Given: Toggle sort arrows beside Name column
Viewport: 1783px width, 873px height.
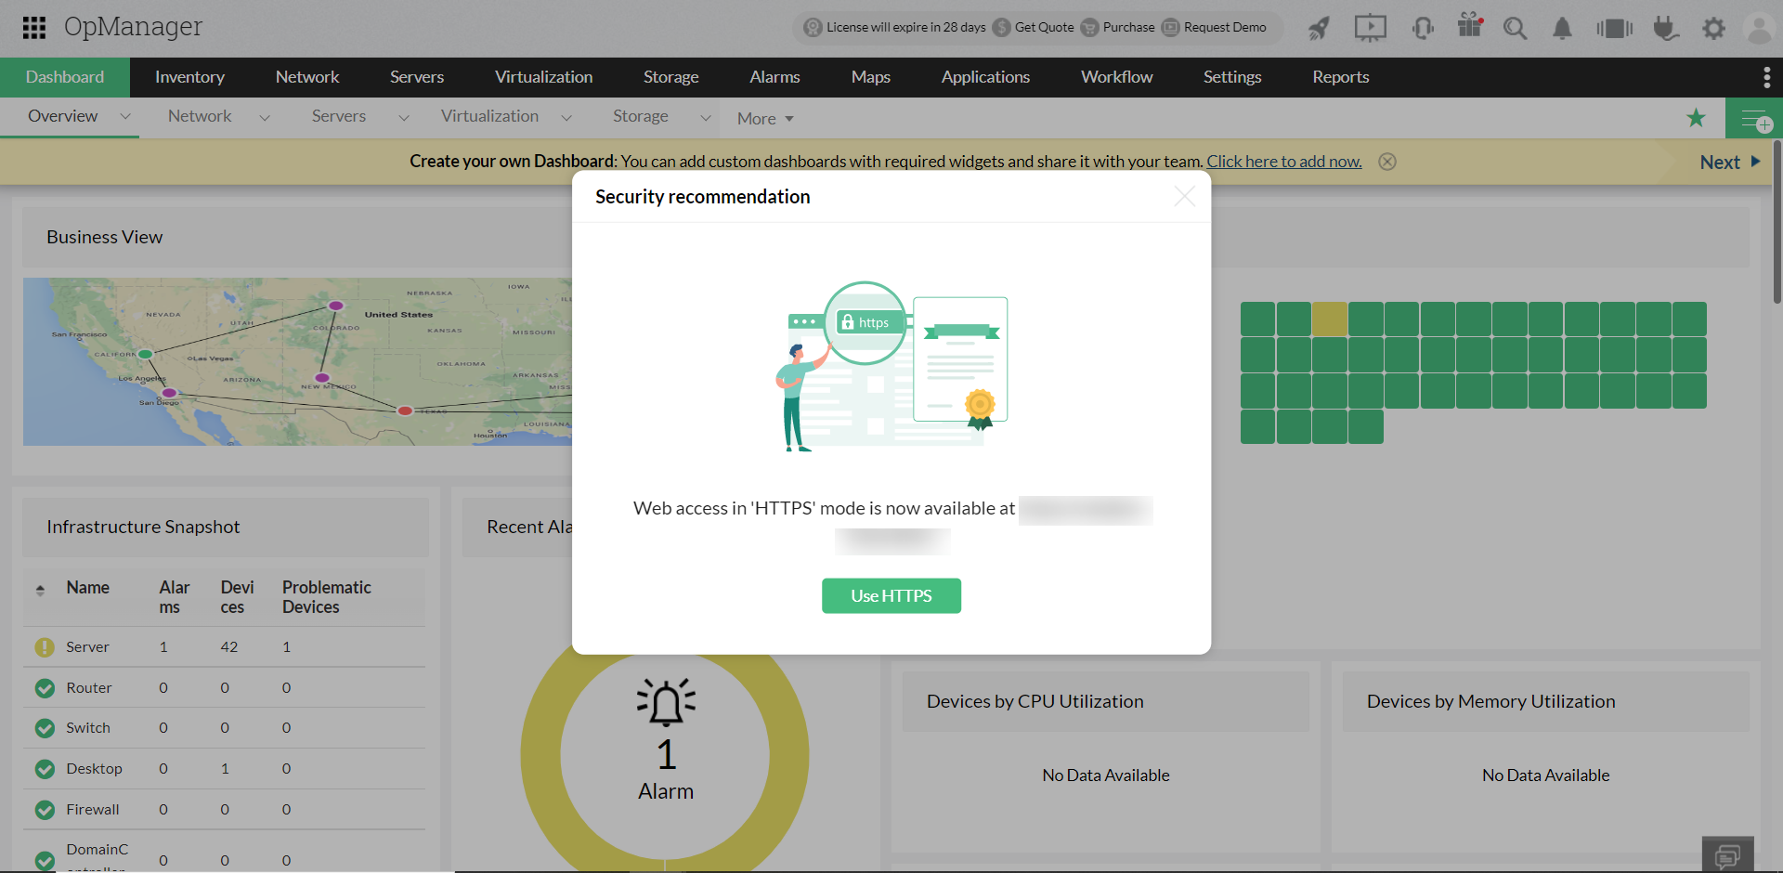Looking at the screenshot, I should pos(40,590).
